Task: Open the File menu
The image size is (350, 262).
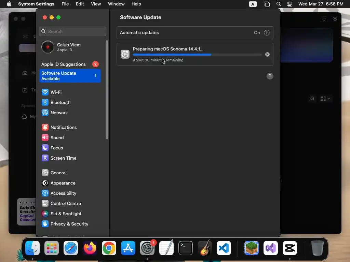Action: pos(65,4)
